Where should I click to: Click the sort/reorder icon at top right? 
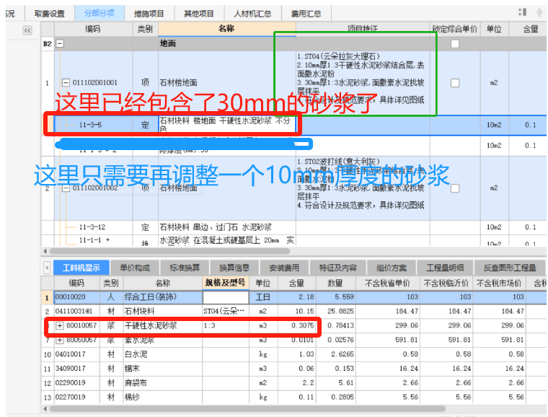(x=522, y=12)
